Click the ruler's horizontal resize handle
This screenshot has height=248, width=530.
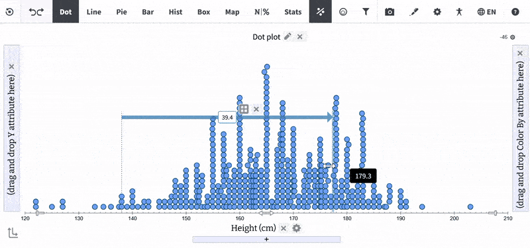pos(329,165)
